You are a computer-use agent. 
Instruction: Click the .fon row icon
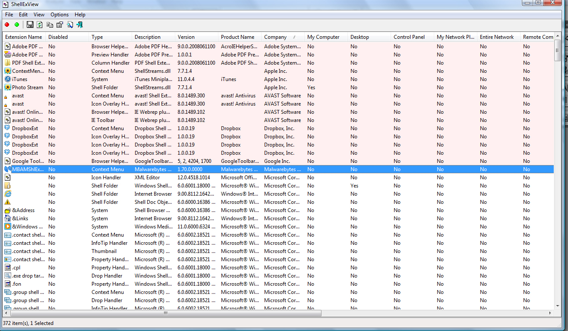coord(8,284)
